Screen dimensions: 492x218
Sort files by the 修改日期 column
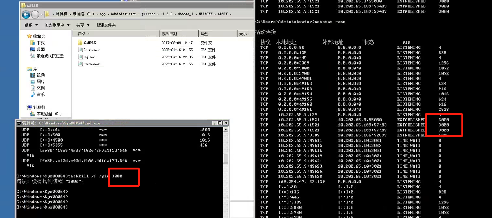[179, 34]
